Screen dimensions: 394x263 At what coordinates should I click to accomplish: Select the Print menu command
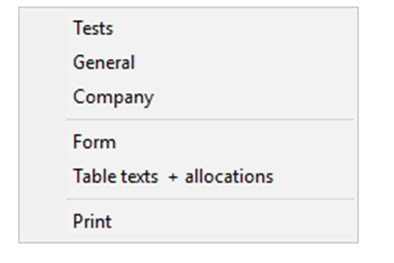tap(92, 221)
